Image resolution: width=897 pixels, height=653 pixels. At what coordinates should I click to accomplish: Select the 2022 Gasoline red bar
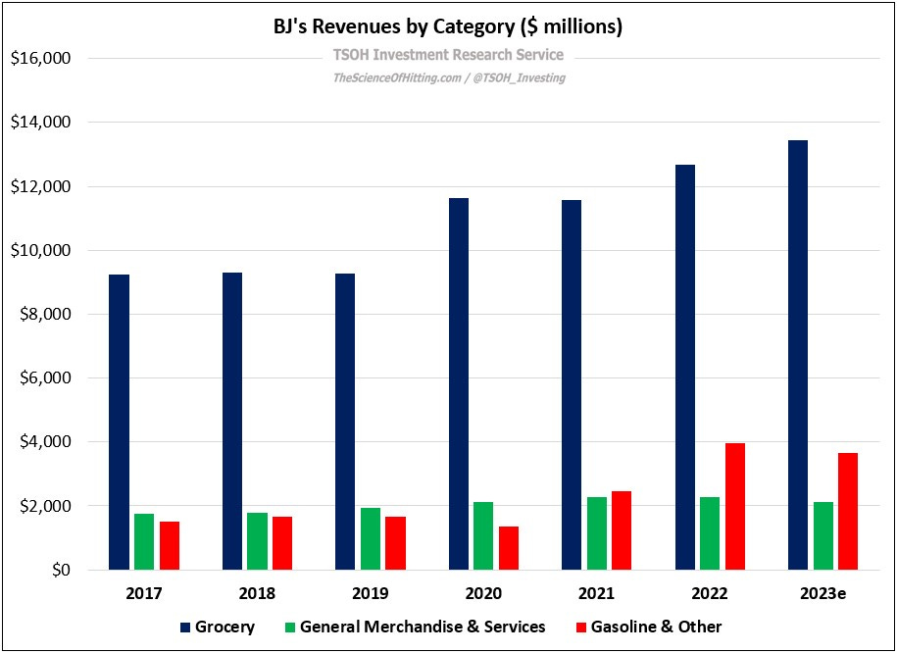(x=735, y=507)
